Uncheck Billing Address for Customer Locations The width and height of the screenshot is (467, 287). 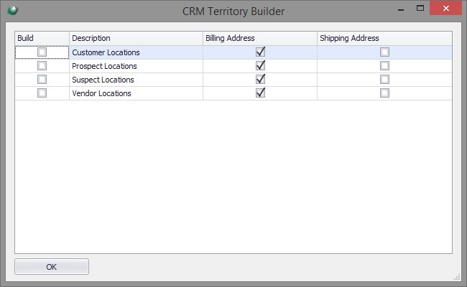click(x=260, y=52)
